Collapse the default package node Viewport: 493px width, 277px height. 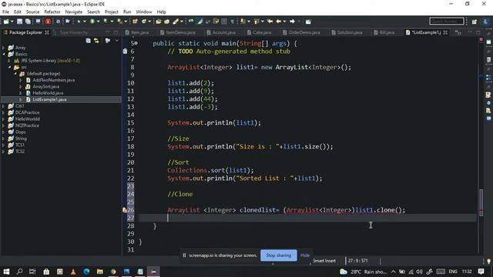click(15, 74)
